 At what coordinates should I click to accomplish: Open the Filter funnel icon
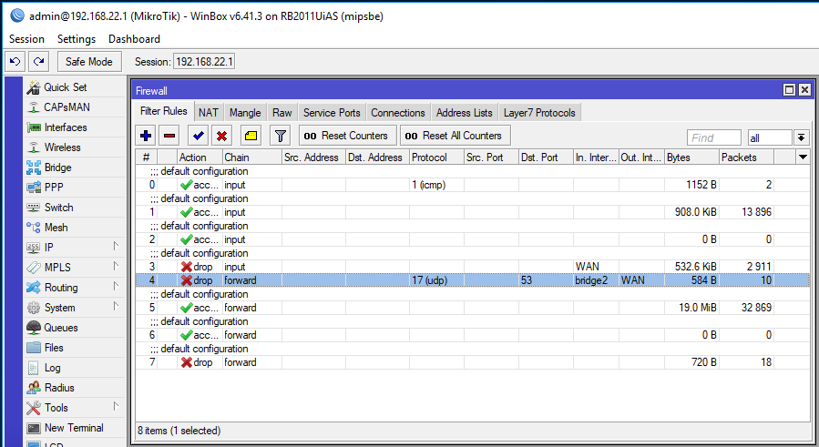[x=281, y=136]
